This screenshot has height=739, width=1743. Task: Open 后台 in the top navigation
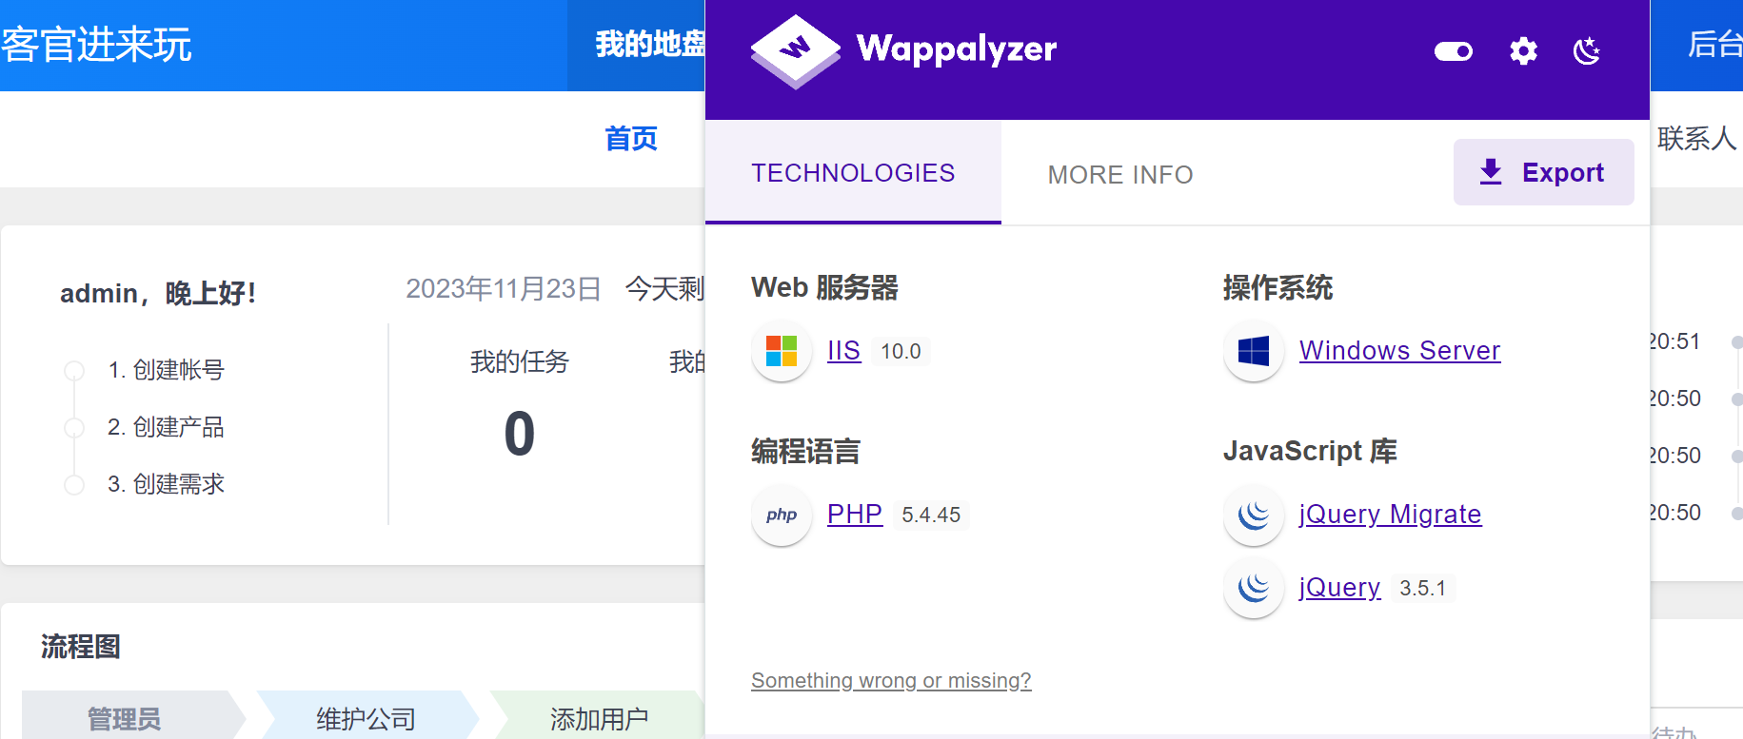point(1714,45)
